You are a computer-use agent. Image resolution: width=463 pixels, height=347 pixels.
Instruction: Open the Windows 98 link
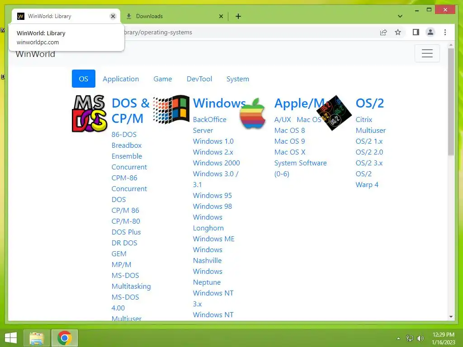point(213,206)
